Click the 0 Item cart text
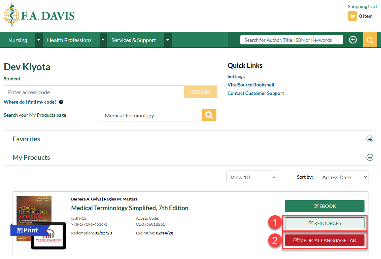Image resolution: width=381 pixels, height=259 pixels. pos(366,16)
